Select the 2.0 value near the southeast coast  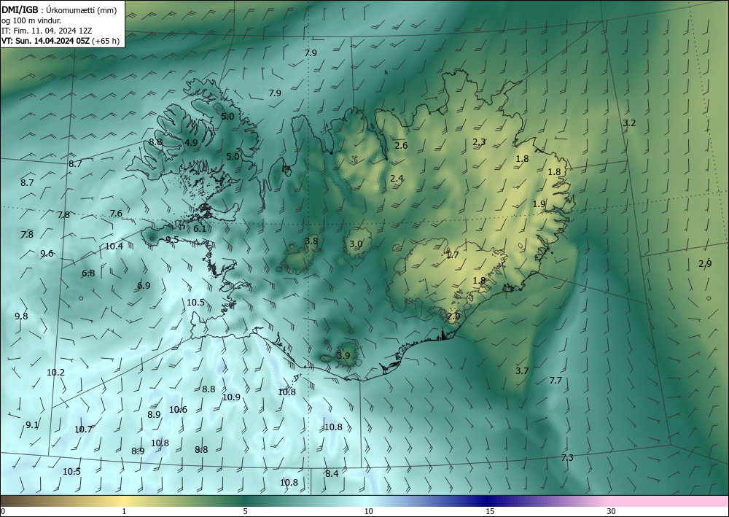pos(453,316)
